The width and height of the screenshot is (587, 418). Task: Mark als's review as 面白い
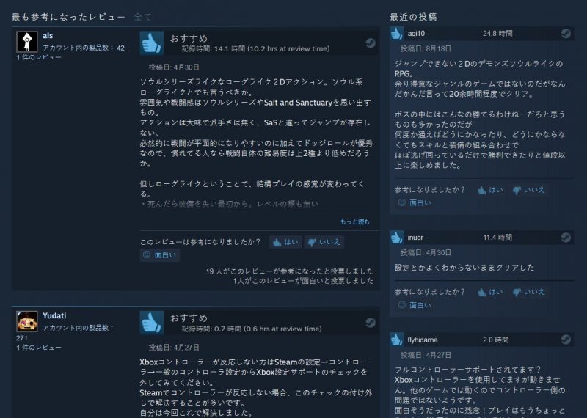coord(160,255)
